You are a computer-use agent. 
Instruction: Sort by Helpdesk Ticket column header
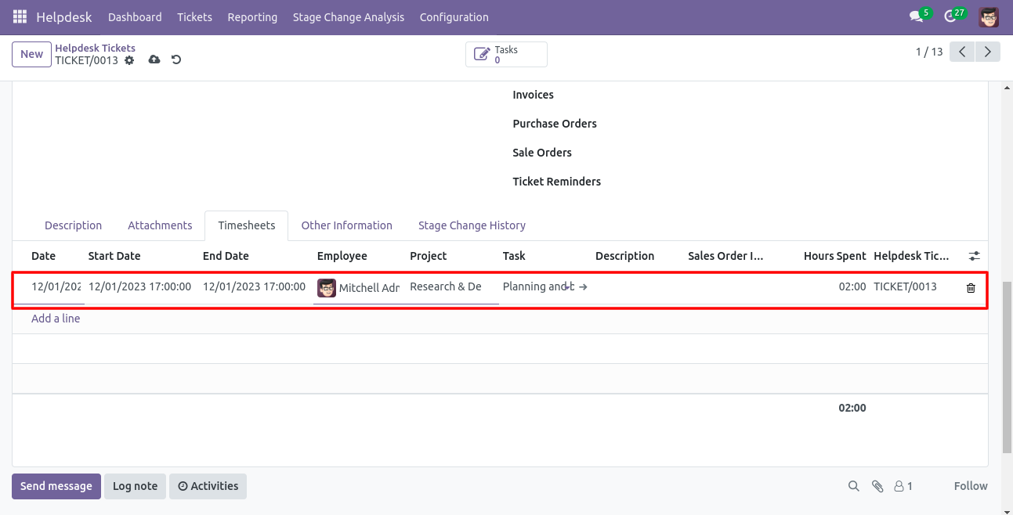click(911, 256)
